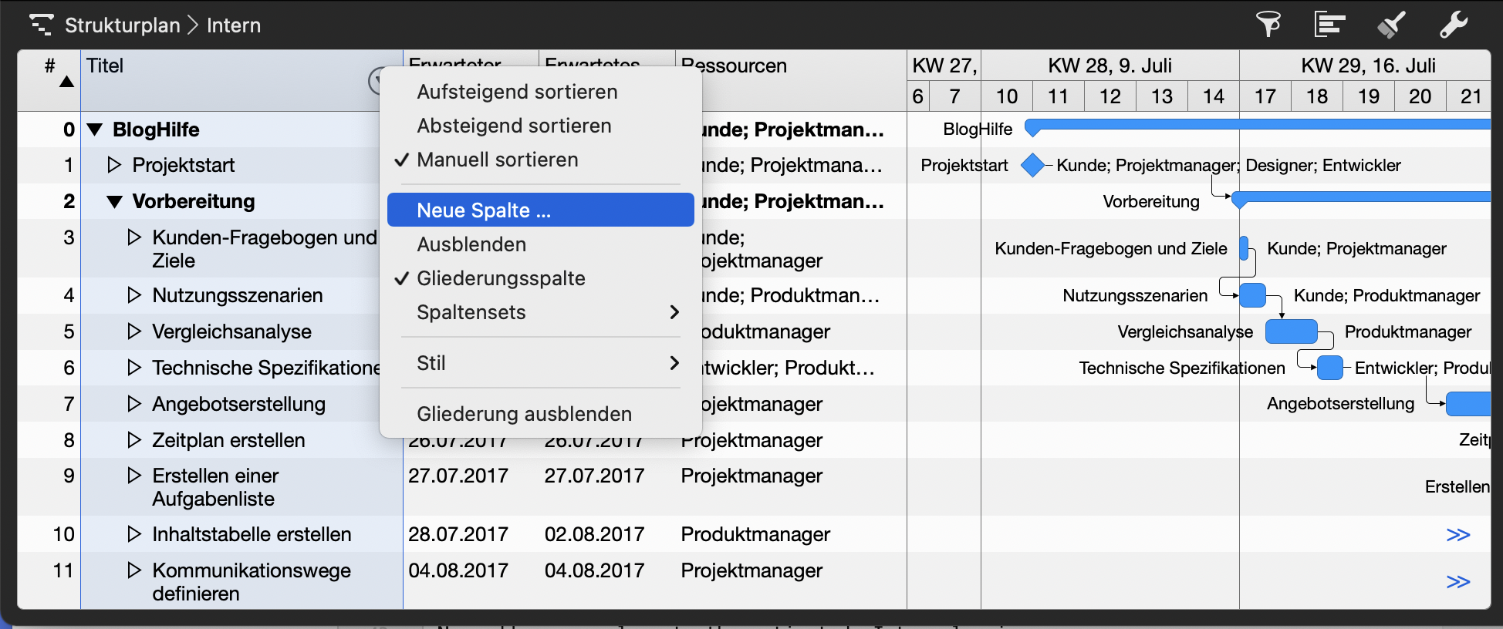This screenshot has width=1503, height=629.
Task: Click the sort arrow under # column
Action: [x=67, y=82]
